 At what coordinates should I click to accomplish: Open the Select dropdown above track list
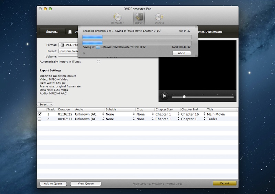point(45,104)
